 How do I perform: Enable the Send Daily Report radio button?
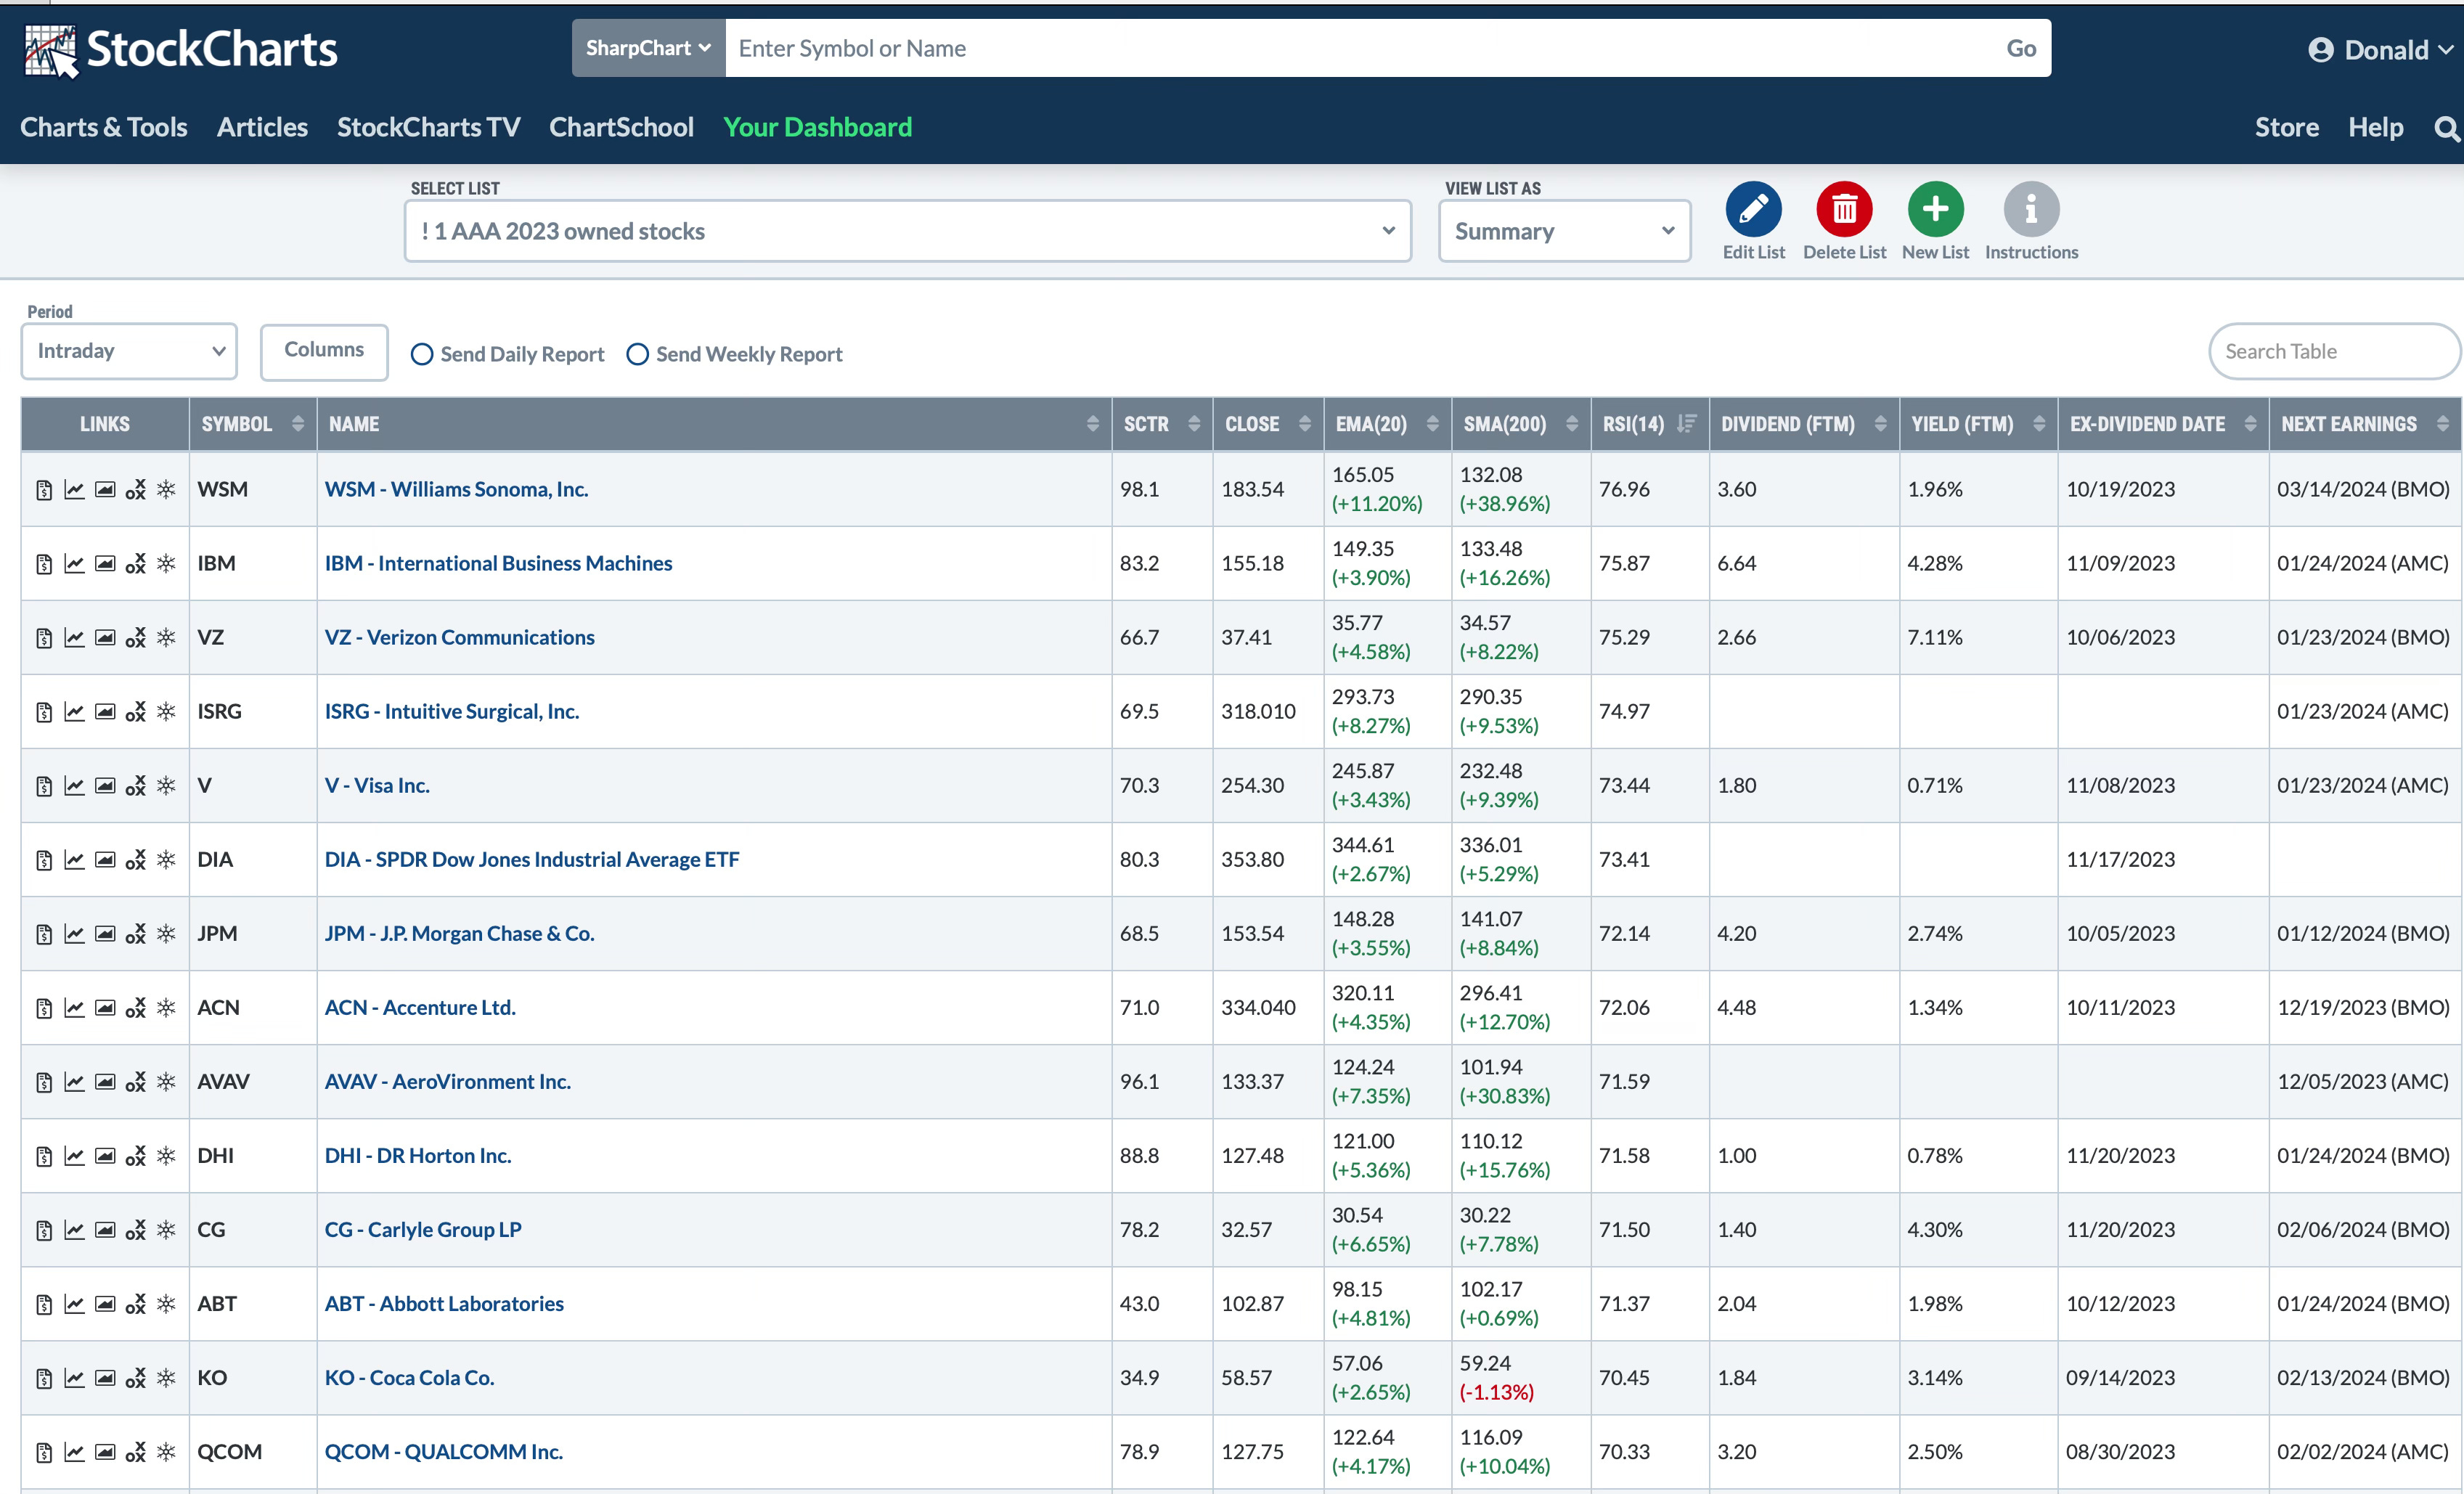point(422,354)
